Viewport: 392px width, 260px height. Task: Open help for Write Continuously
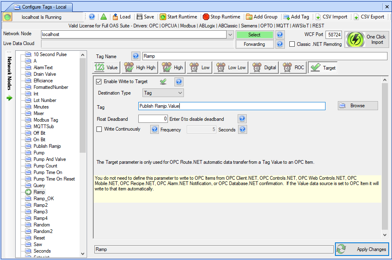(x=154, y=129)
